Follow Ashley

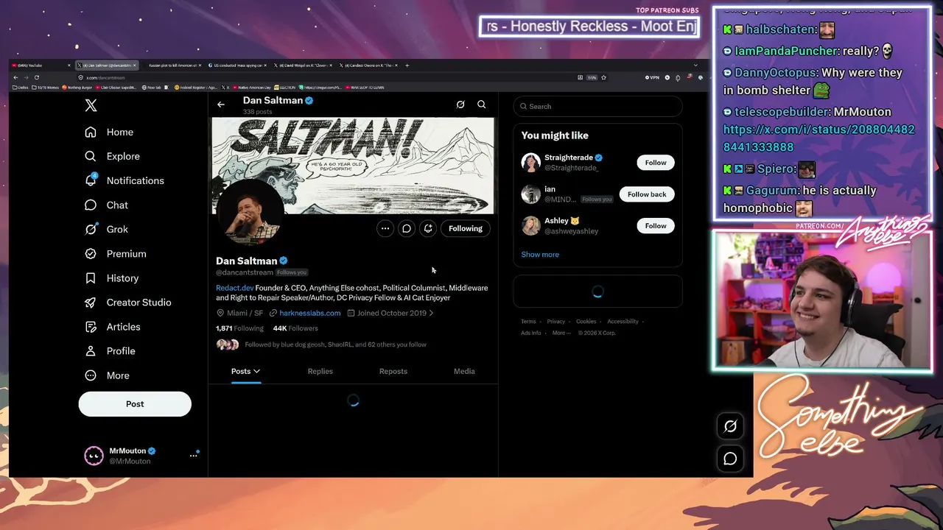pos(656,226)
